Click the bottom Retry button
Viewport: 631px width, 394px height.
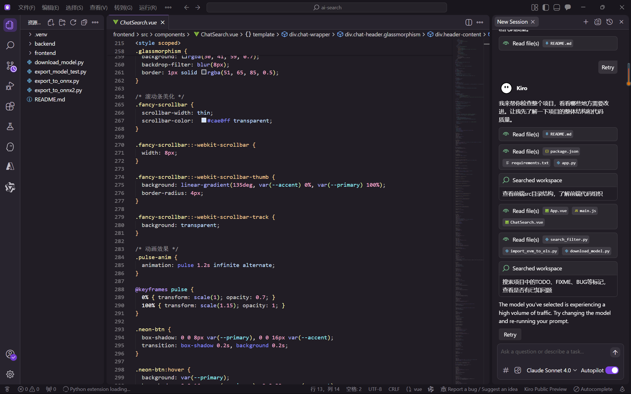510,335
